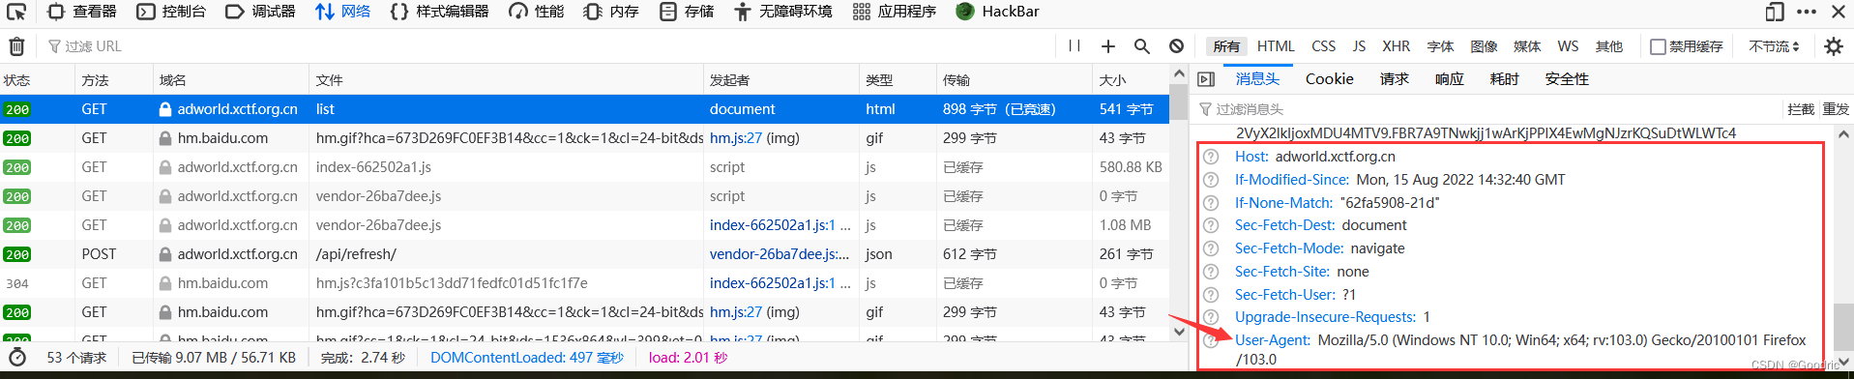Screen dimensions: 1854x379
Task: Filter requests by XHR
Action: click(1396, 46)
